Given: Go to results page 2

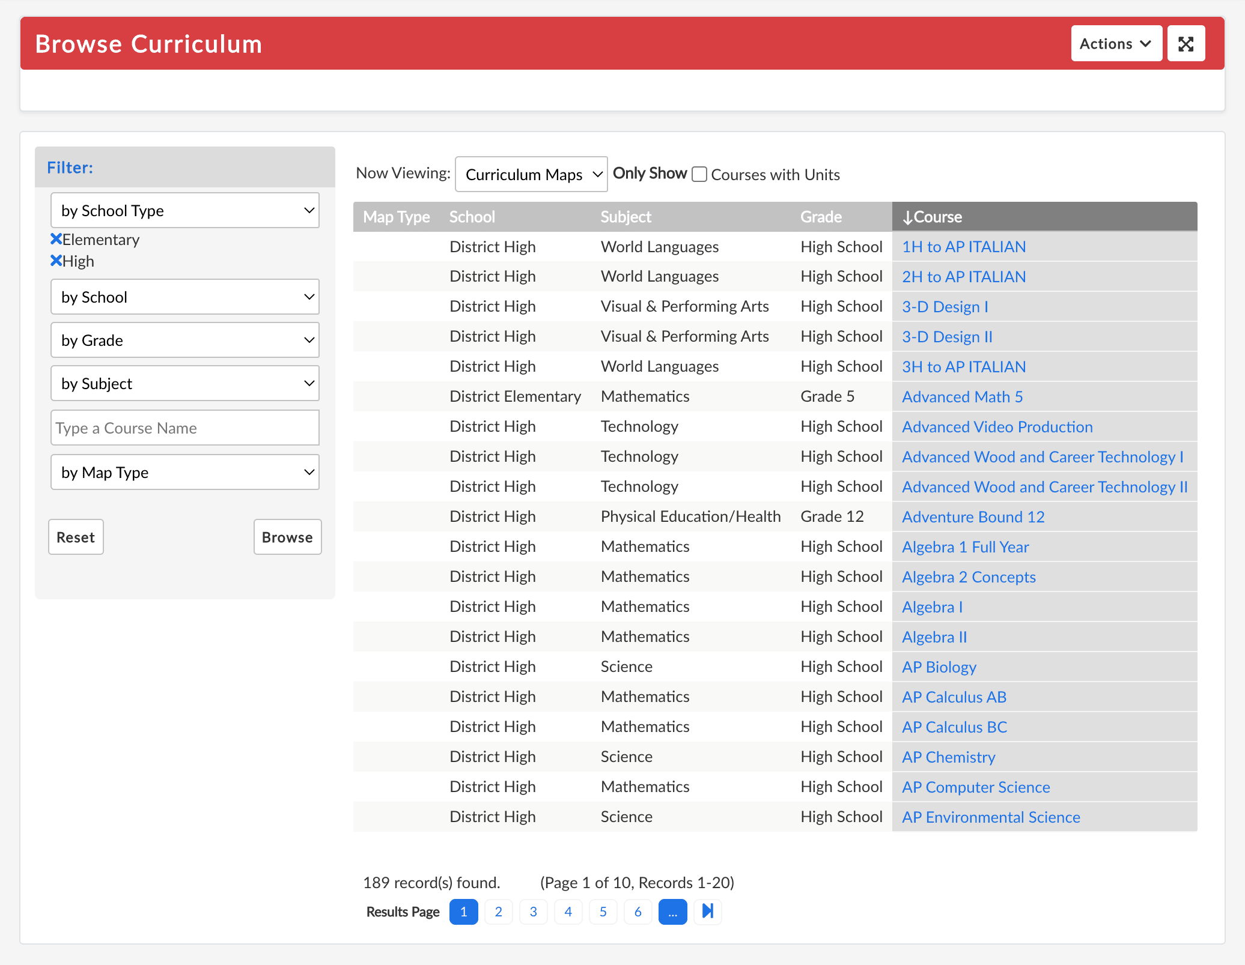Looking at the screenshot, I should click(x=498, y=912).
